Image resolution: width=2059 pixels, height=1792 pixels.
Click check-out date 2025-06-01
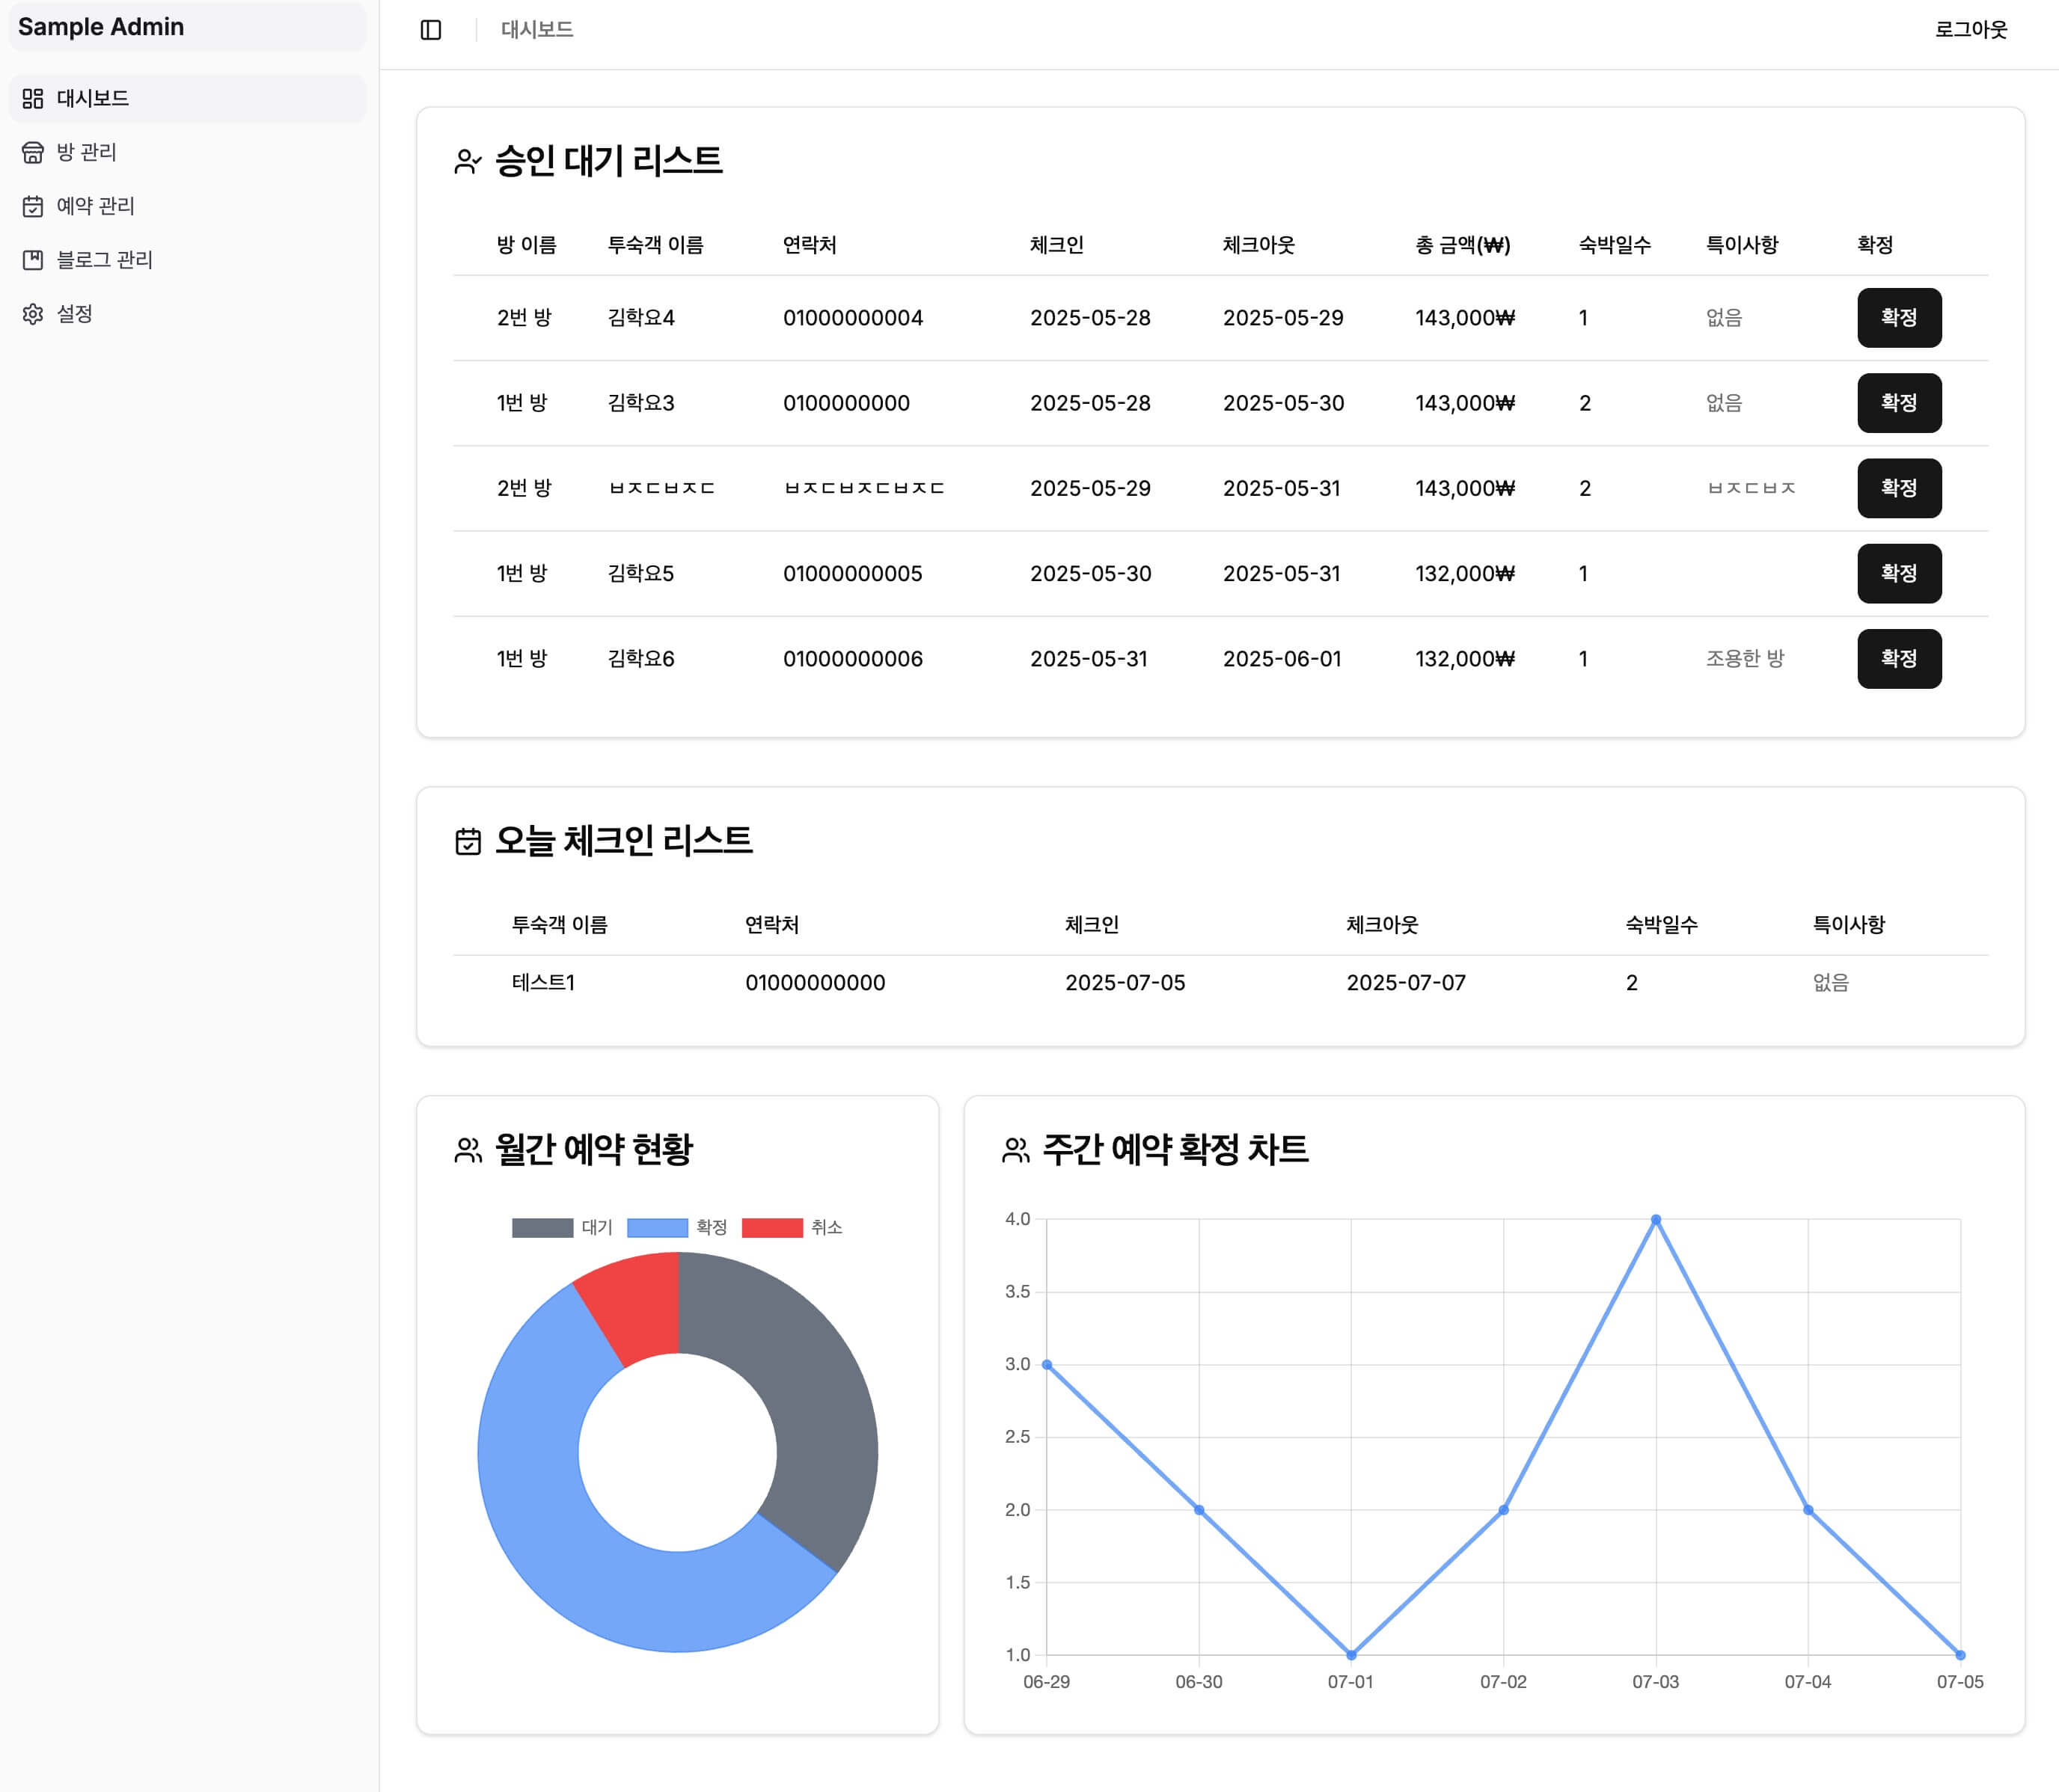tap(1282, 659)
